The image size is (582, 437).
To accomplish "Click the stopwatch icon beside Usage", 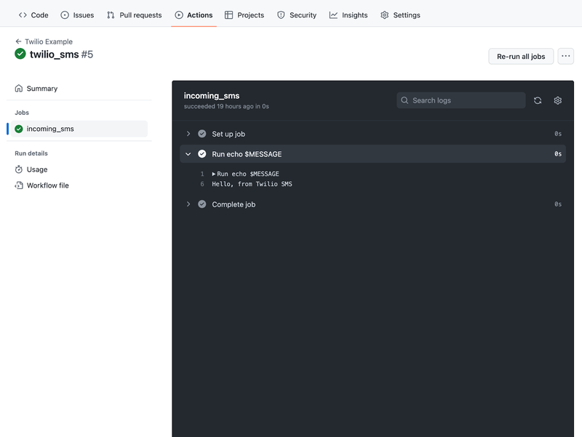I will click(x=18, y=169).
